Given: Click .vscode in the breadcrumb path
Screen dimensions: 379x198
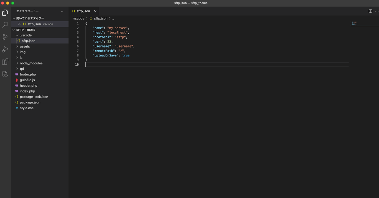Looking at the screenshot, I should tap(78, 18).
